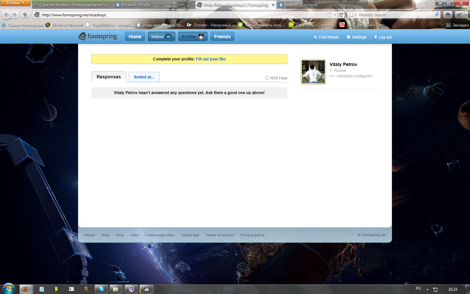The height and width of the screenshot is (294, 470).
Task: Open the URL history dropdown arrow
Action: (x=335, y=15)
